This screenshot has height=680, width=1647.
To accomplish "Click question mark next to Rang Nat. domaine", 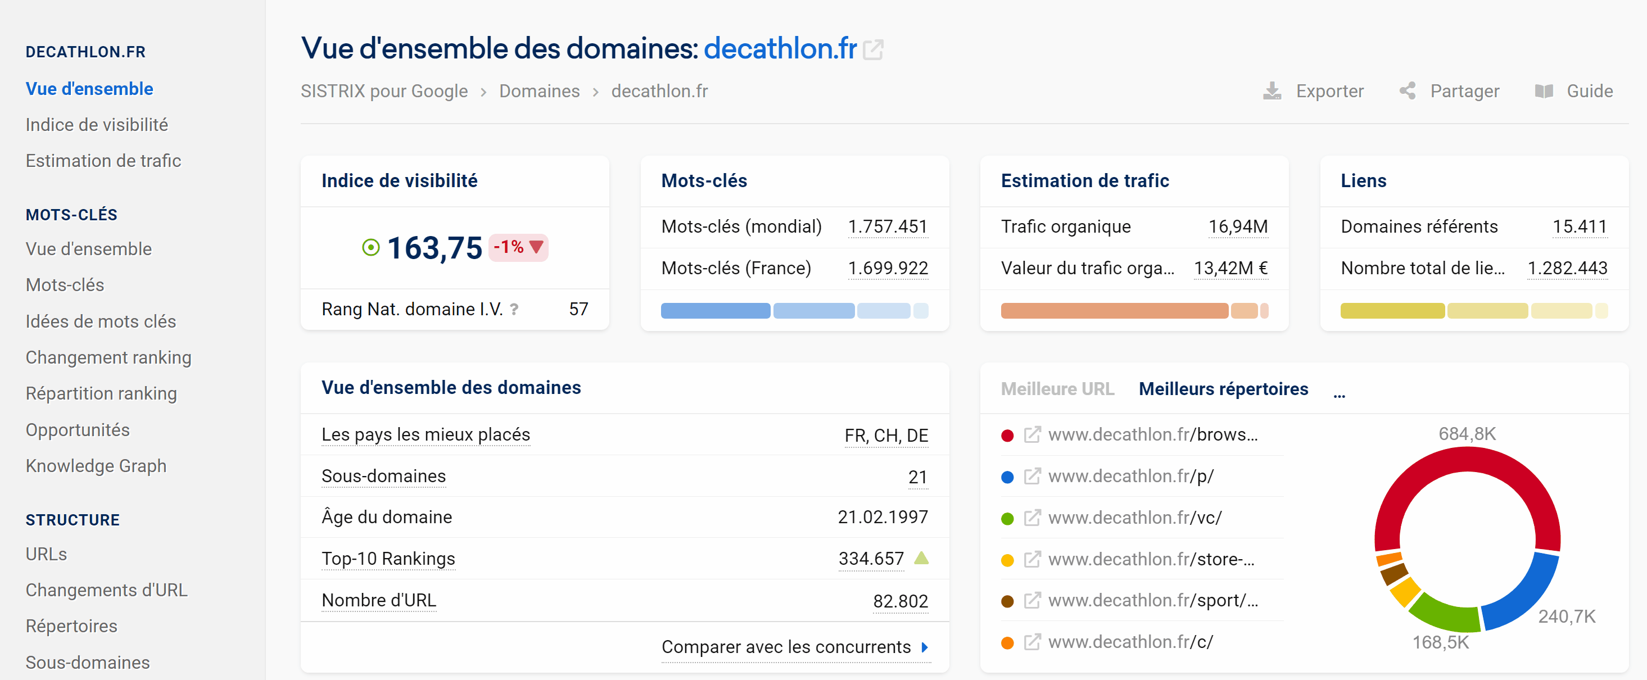I will pyautogui.click(x=514, y=310).
